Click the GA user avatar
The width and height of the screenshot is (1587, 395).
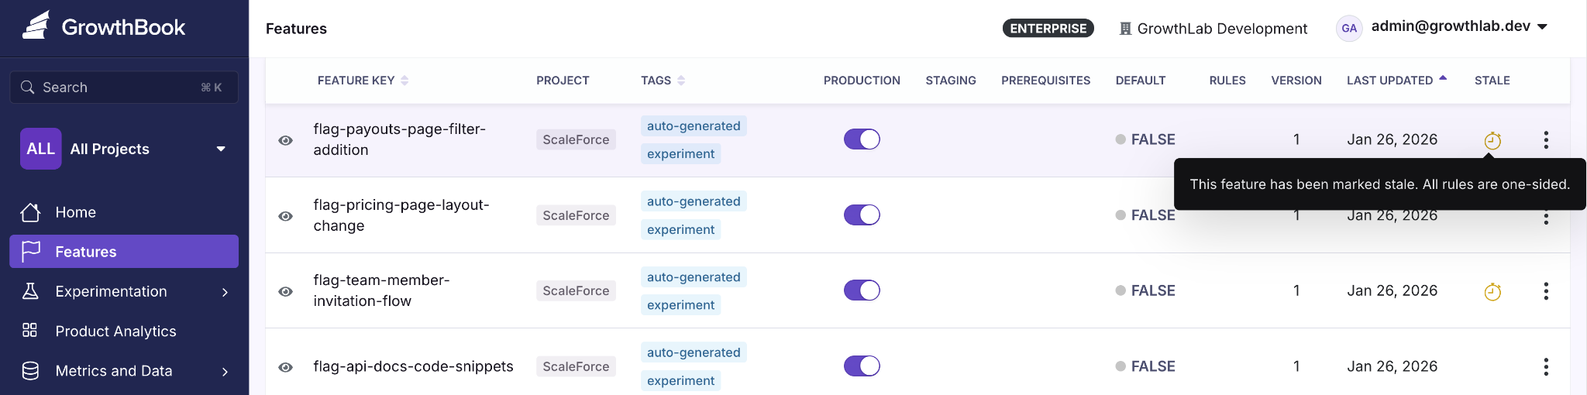[x=1349, y=28]
